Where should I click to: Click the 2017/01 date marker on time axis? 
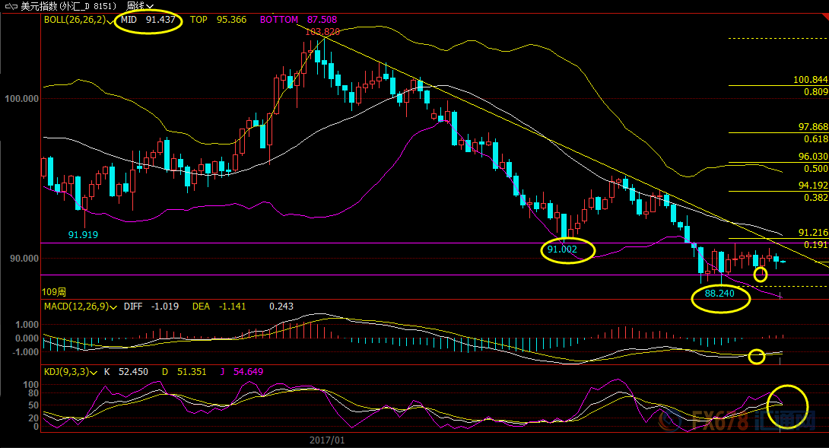click(x=327, y=440)
